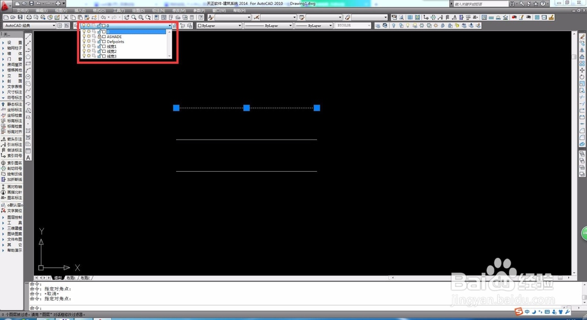Click the Undo arrow in quick access toolbar
The image size is (587, 320).
pos(38,4)
